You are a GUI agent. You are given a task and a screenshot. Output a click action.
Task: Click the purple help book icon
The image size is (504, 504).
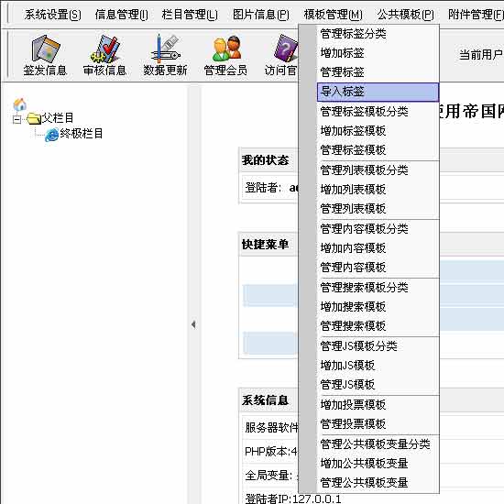(x=286, y=49)
